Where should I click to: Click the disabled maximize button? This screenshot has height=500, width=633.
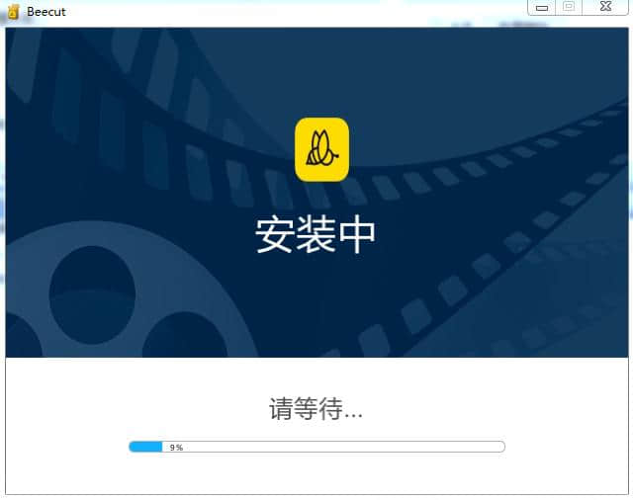coord(569,7)
